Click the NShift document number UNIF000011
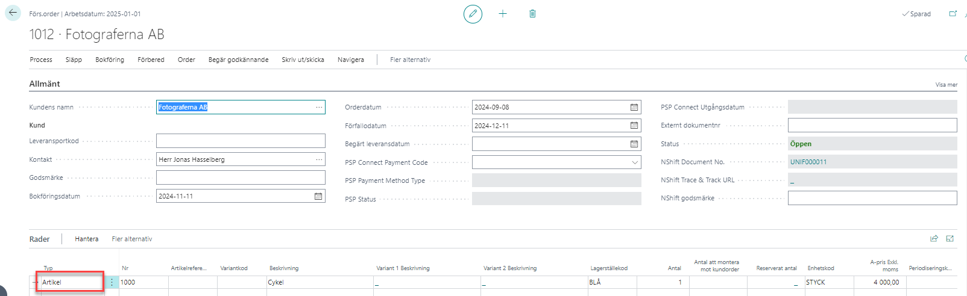This screenshot has width=967, height=296. coord(808,162)
